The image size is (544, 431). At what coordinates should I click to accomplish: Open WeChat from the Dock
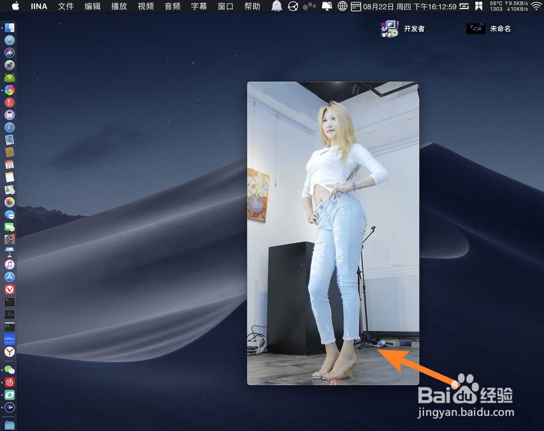9,370
